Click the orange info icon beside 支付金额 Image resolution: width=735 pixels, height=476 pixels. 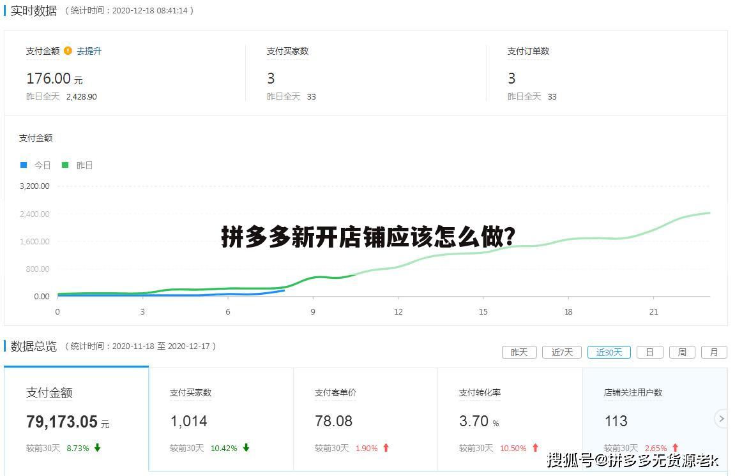click(x=68, y=50)
